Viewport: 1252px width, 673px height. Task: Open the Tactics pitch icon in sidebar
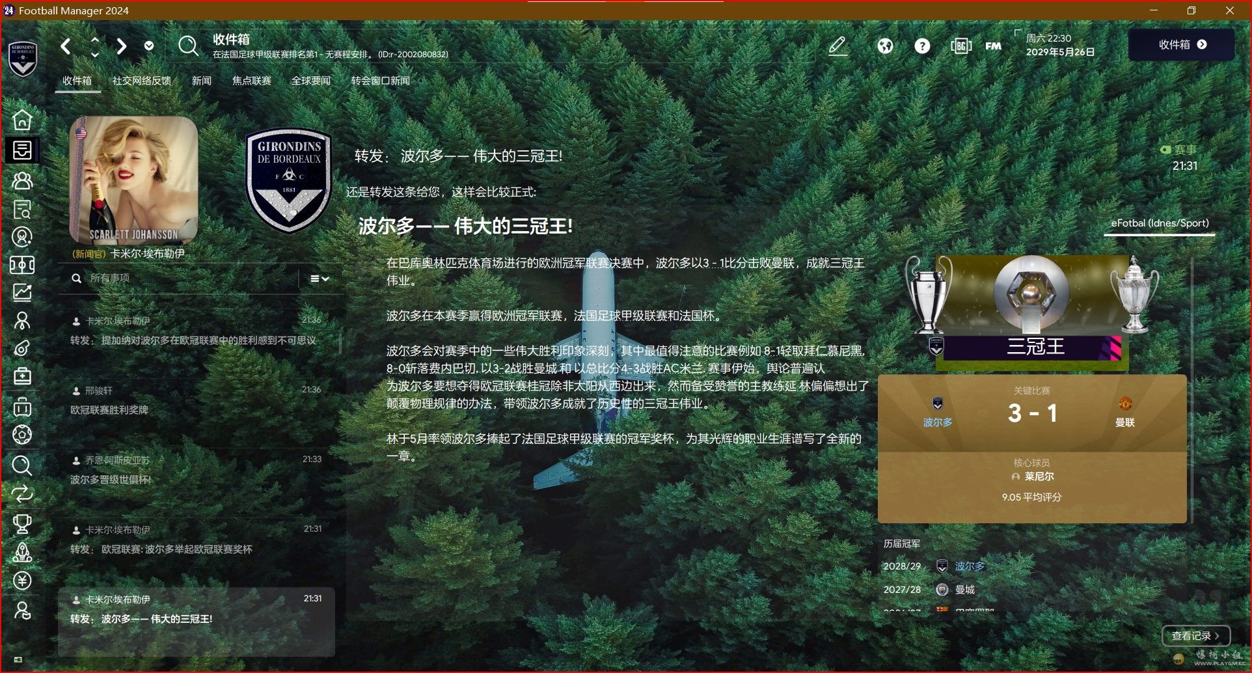pyautogui.click(x=22, y=265)
